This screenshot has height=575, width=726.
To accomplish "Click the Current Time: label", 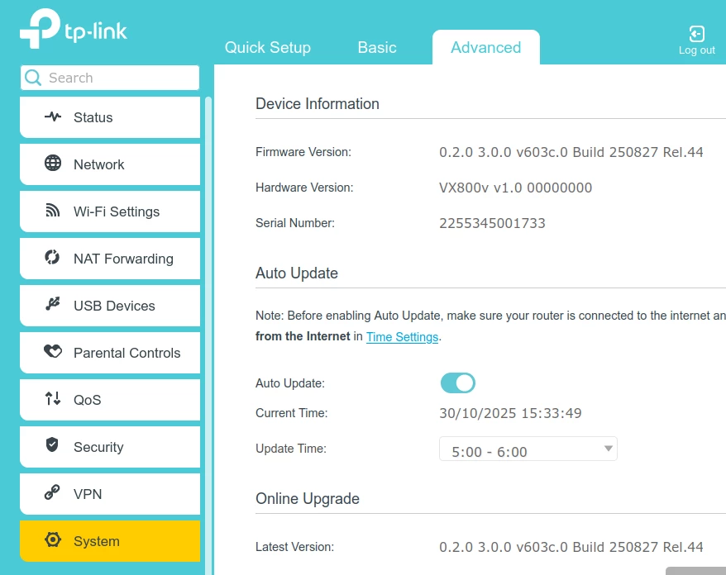I will click(291, 413).
